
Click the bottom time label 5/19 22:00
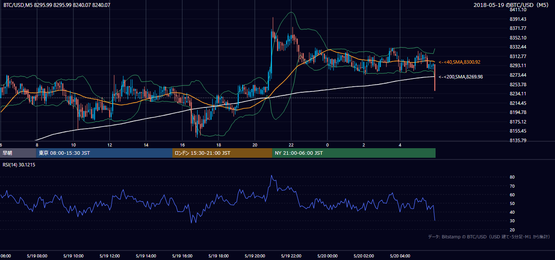point(291,256)
